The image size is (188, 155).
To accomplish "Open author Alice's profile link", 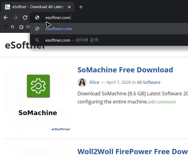I will tap(94, 82).
